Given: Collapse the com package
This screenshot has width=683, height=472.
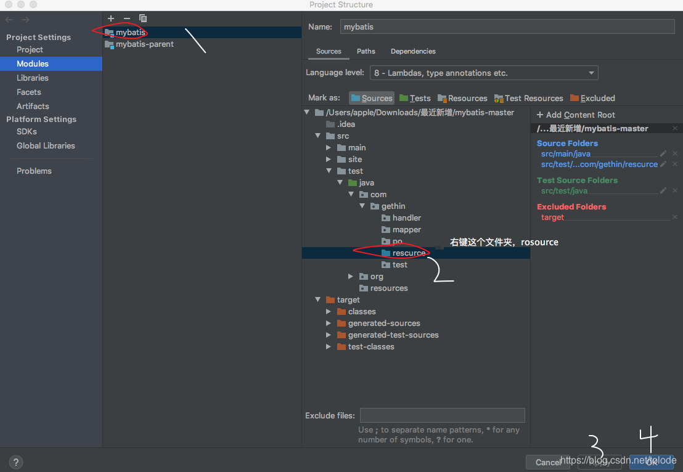Looking at the screenshot, I should pos(351,194).
